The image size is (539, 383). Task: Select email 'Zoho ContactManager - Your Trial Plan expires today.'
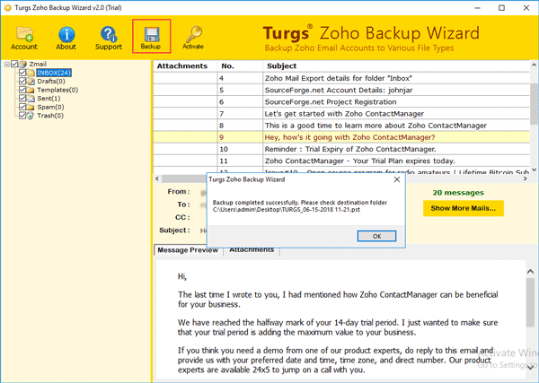click(x=341, y=161)
